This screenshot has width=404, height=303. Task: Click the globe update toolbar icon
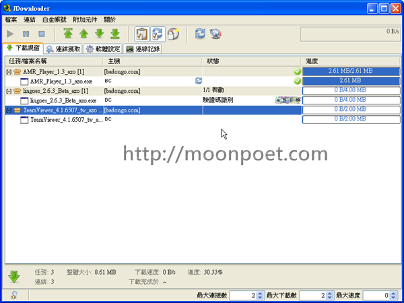(x=215, y=34)
